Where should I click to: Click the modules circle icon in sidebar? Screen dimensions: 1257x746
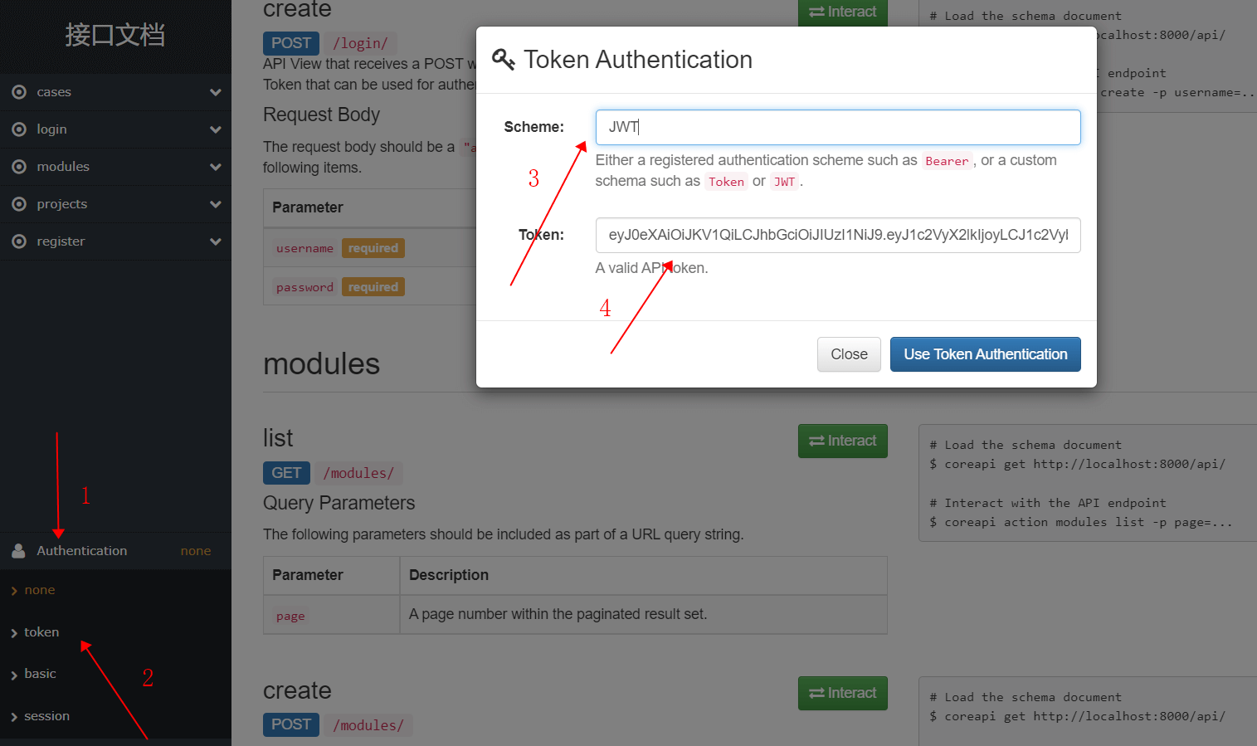click(19, 167)
